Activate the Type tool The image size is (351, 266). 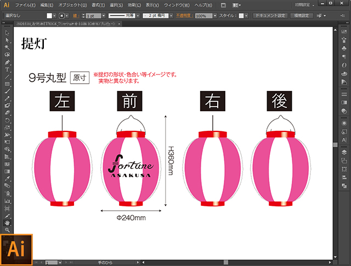point(7,69)
